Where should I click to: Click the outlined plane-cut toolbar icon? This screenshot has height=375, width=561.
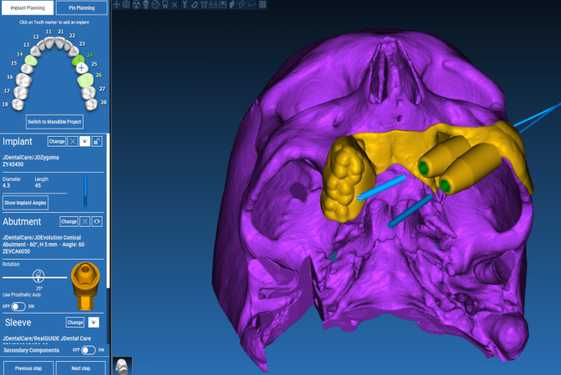tap(242, 4)
